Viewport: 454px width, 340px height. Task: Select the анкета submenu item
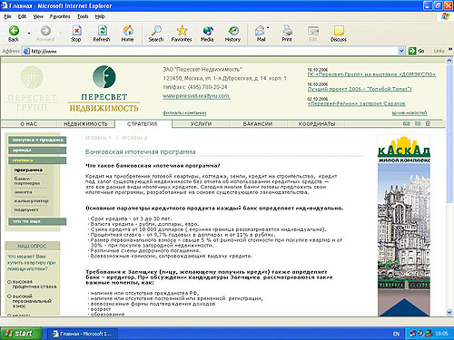tap(23, 192)
